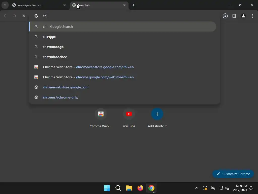
Task: Go forward using the forward arrow
Action: point(15,16)
